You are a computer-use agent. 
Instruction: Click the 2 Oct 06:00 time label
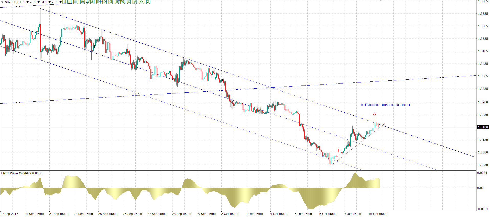pos(230,214)
